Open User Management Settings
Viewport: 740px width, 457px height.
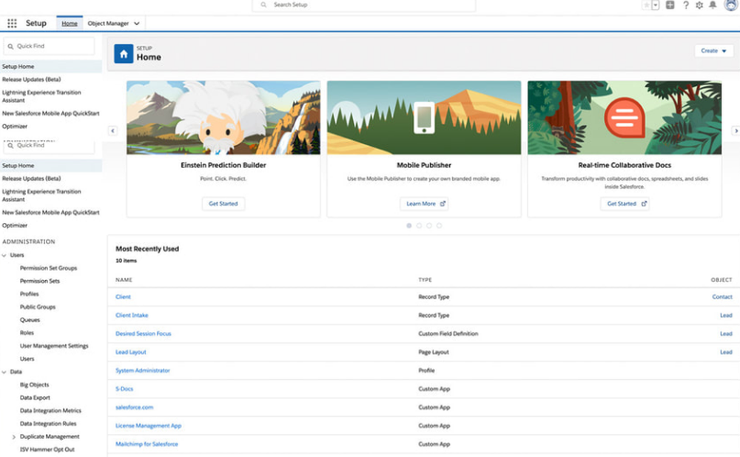pyautogui.click(x=54, y=346)
